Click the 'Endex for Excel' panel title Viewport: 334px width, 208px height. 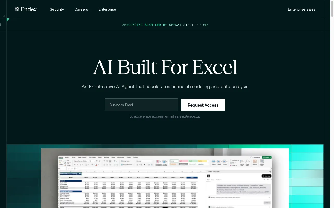coord(213,172)
